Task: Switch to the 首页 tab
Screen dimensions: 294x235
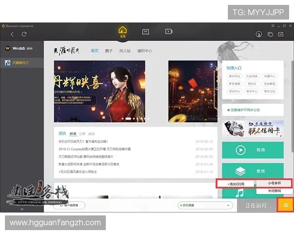Action: pyautogui.click(x=95, y=50)
